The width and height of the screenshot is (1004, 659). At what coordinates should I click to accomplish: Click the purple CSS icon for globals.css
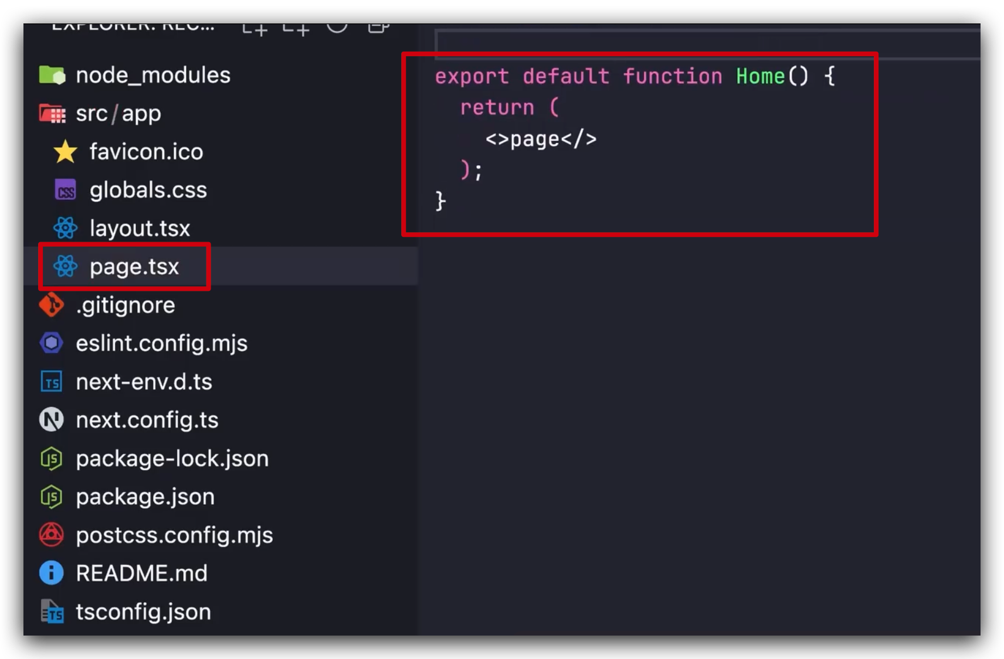tap(65, 191)
